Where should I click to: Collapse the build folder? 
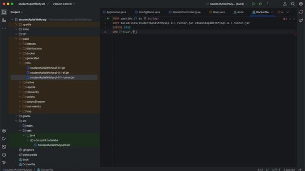16,39
